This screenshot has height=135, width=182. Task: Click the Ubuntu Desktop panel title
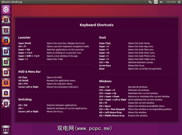coord(11,2)
